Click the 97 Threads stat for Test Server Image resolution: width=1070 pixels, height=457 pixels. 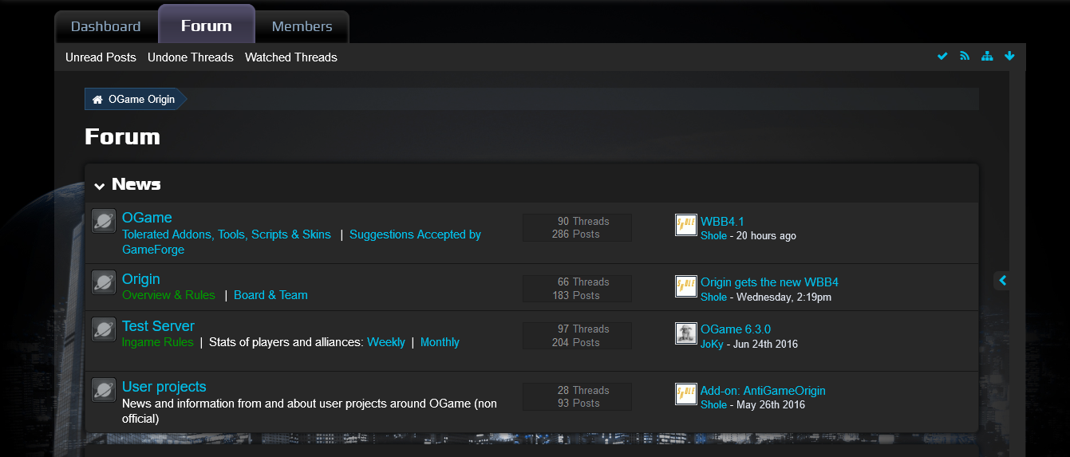coord(583,329)
